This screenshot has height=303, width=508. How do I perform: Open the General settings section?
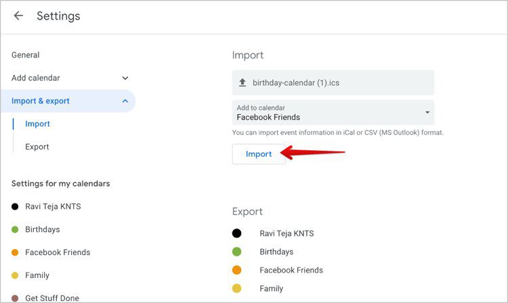click(x=26, y=55)
